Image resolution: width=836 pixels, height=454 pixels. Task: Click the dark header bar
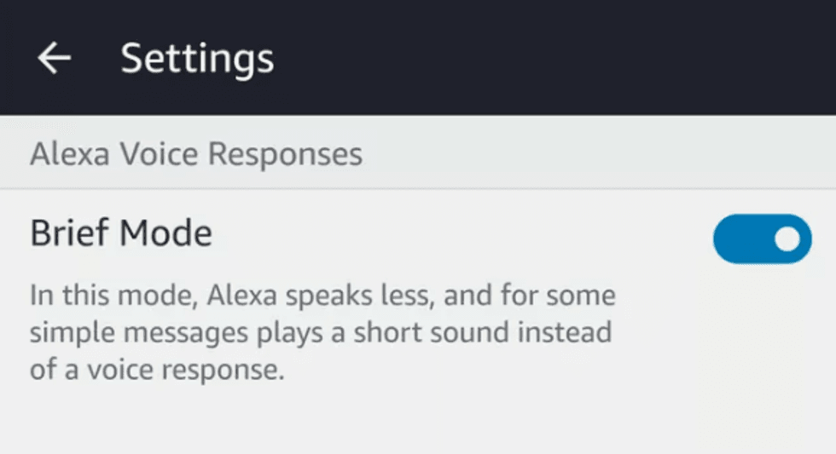512,58
